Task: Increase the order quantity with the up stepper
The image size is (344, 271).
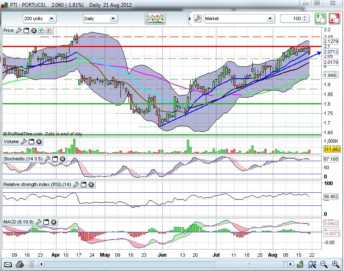Action: click(304, 17)
